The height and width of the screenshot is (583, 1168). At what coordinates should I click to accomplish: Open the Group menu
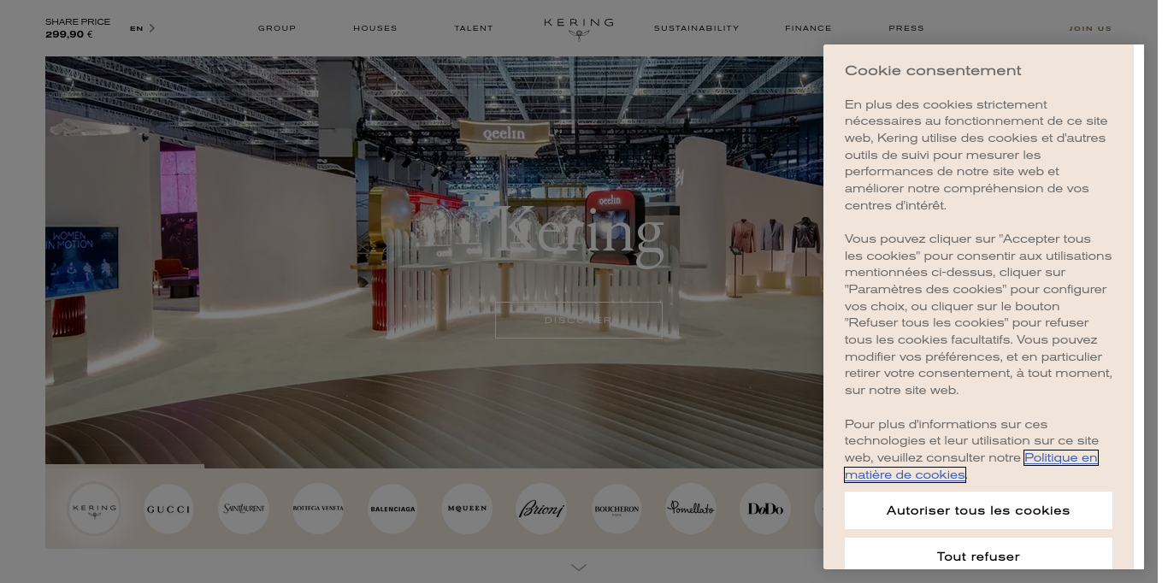277,28
